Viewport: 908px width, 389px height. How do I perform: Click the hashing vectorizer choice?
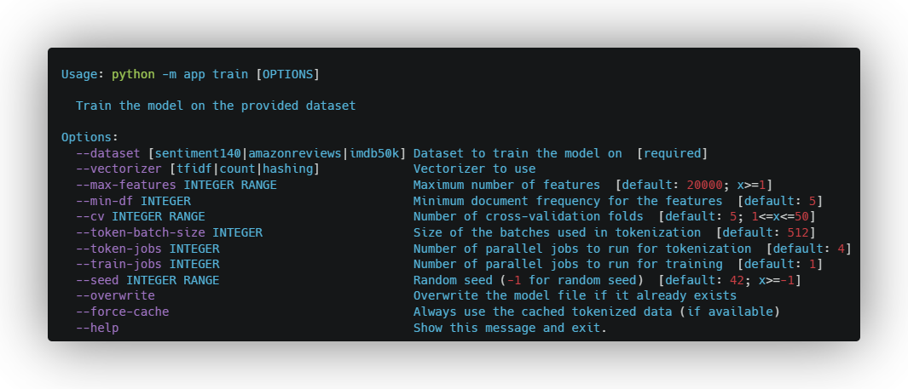click(x=287, y=169)
